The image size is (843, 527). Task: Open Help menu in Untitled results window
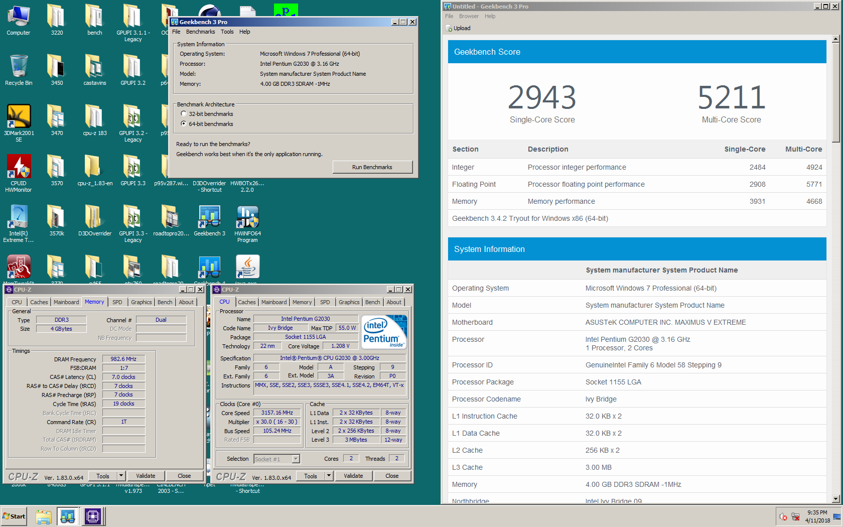[490, 16]
